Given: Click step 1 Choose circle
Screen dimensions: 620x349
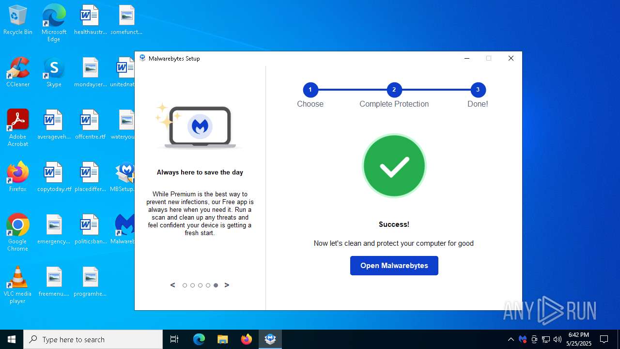Looking at the screenshot, I should [x=310, y=90].
